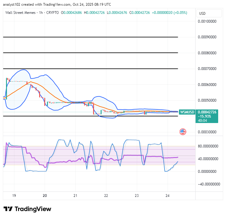Viewport: 226px width, 218px height.
Task: Open the USD currency selector
Action: (x=209, y=13)
